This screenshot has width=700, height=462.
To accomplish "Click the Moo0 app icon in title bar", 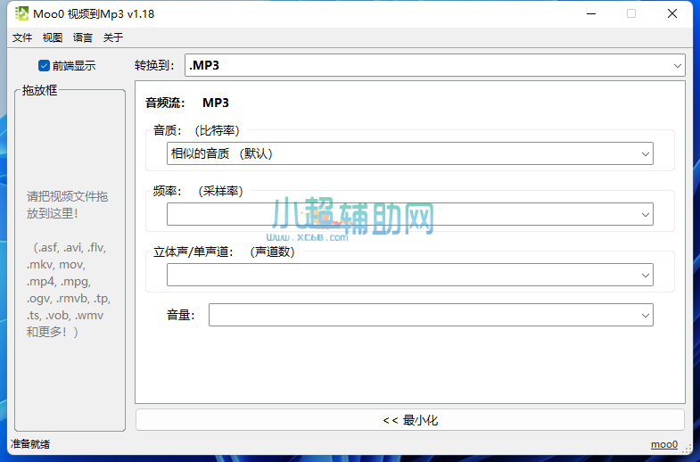I will point(21,14).
